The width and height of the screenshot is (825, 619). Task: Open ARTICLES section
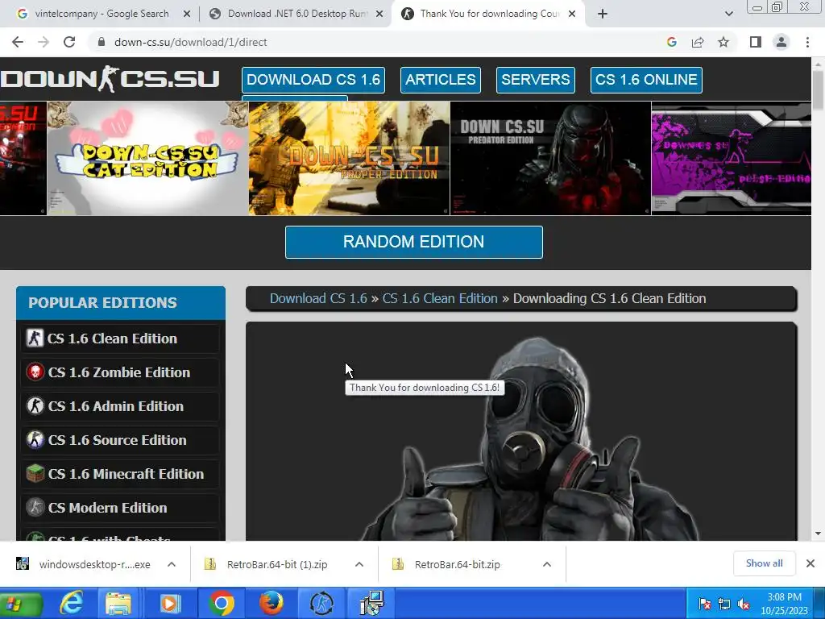[x=441, y=80]
